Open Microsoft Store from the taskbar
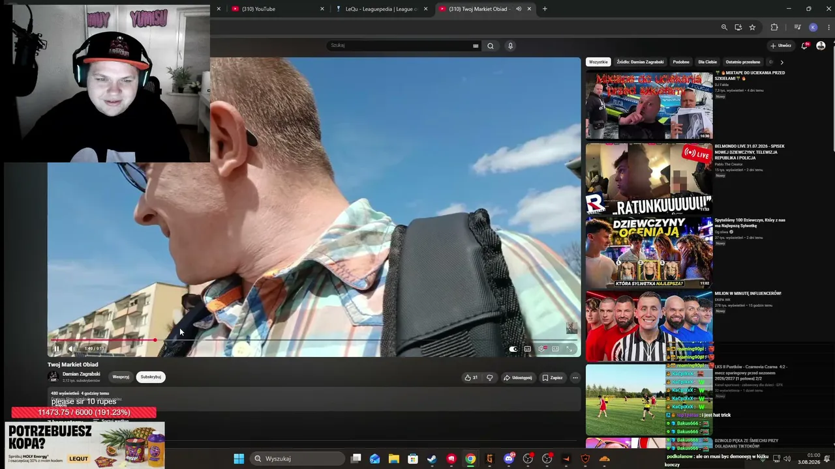 (x=413, y=459)
